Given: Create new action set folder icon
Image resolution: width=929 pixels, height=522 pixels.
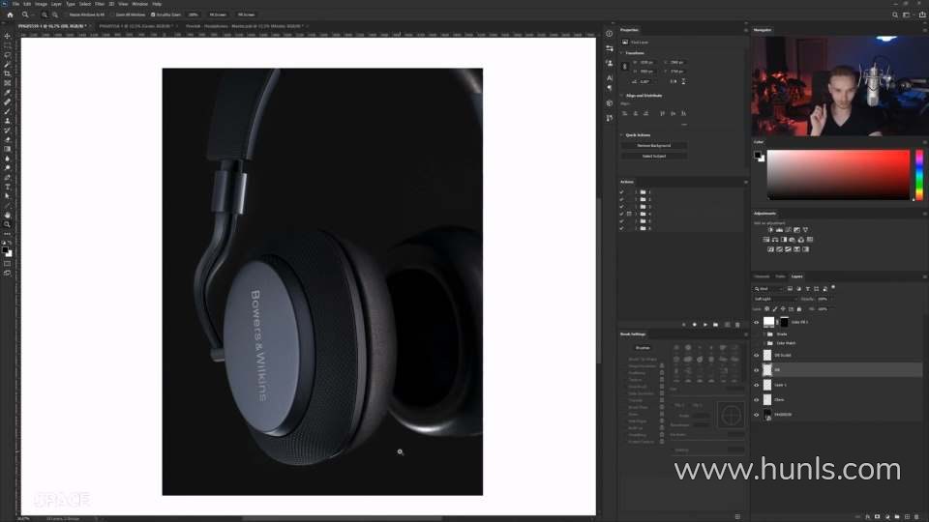Looking at the screenshot, I should tap(716, 325).
